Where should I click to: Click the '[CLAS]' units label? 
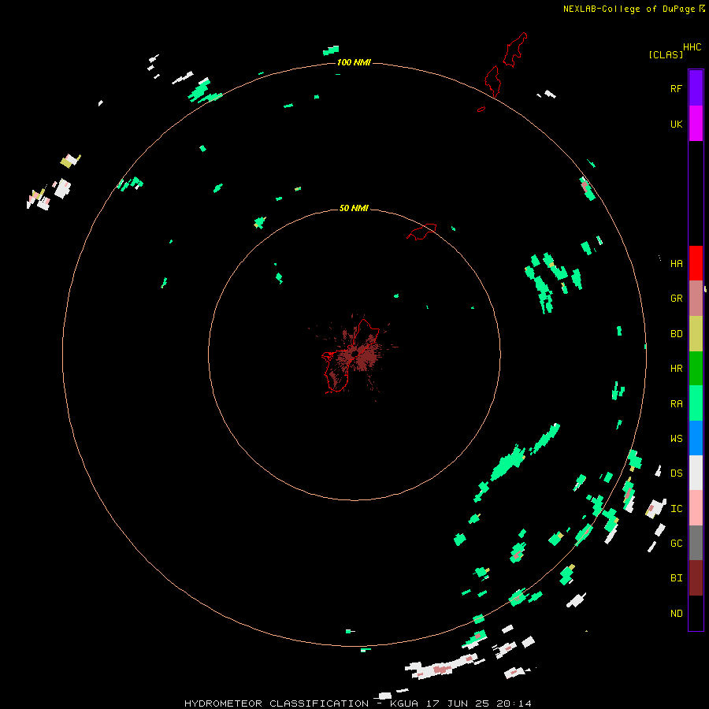click(x=666, y=54)
